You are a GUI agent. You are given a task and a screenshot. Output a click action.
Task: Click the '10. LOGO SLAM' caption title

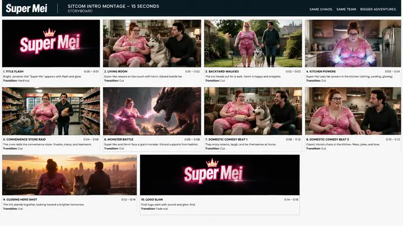pyautogui.click(x=152, y=199)
